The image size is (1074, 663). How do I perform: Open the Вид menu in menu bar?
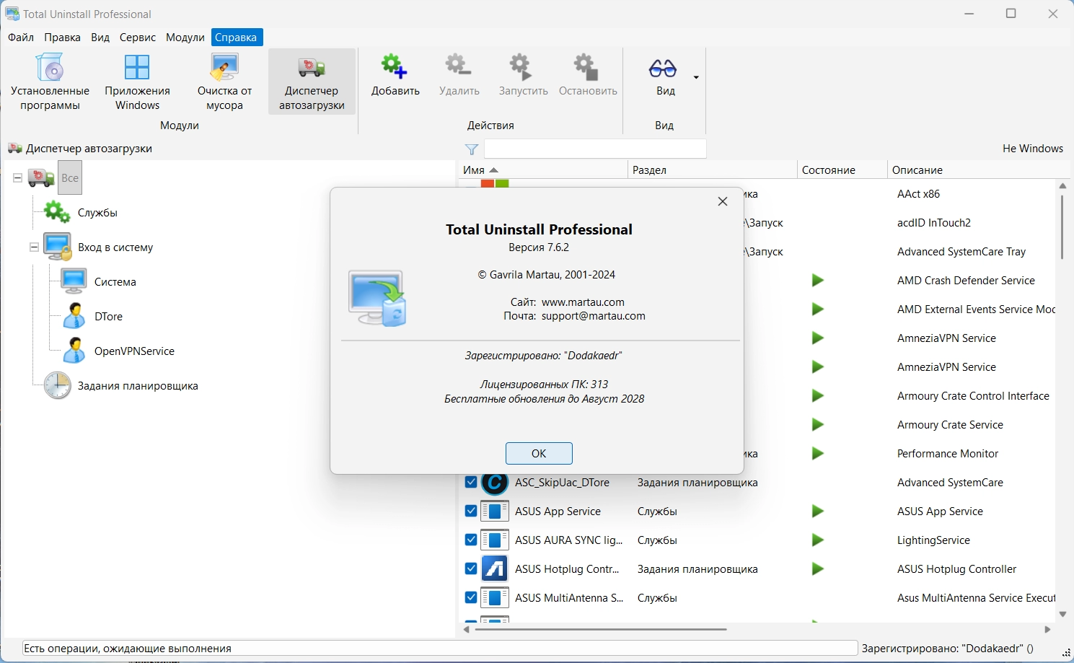point(100,38)
